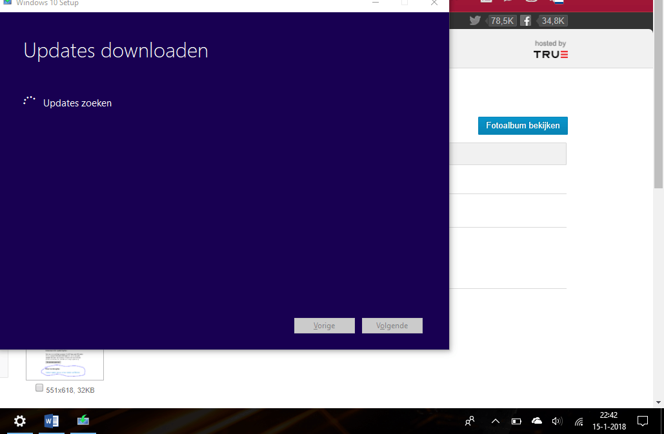Click the Fotoalbum bekijken button
Image resolution: width=664 pixels, height=434 pixels.
(523, 126)
